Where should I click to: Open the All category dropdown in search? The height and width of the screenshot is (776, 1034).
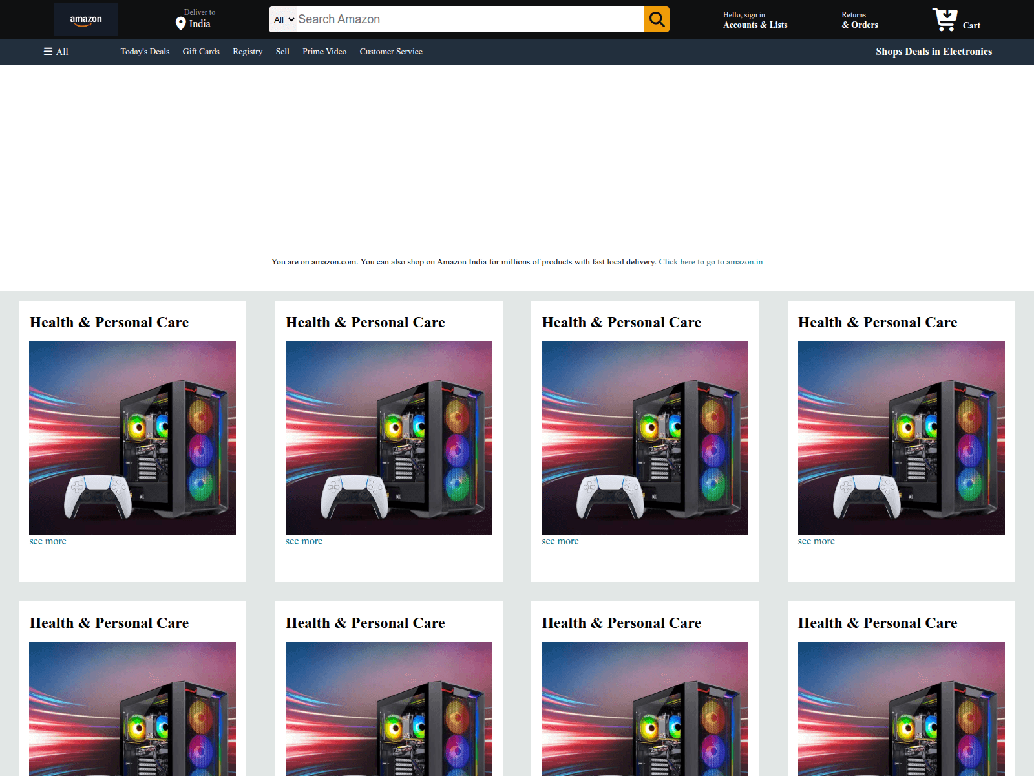click(284, 19)
